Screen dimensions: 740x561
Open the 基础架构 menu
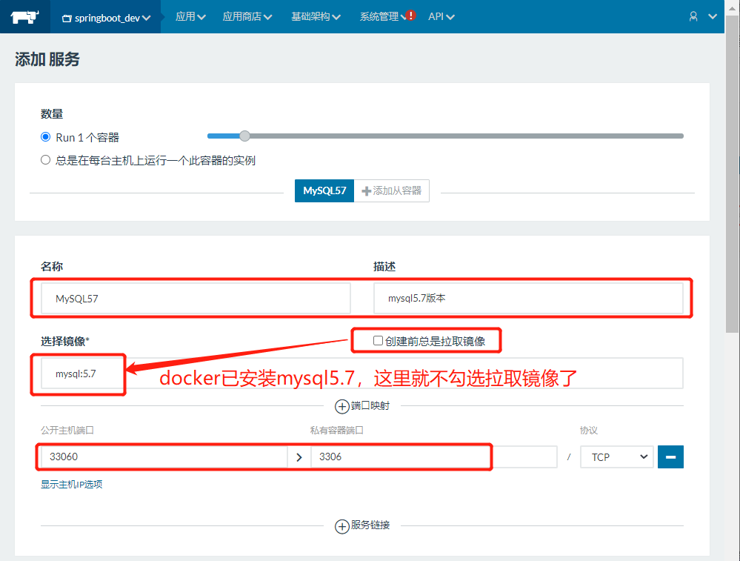(316, 16)
